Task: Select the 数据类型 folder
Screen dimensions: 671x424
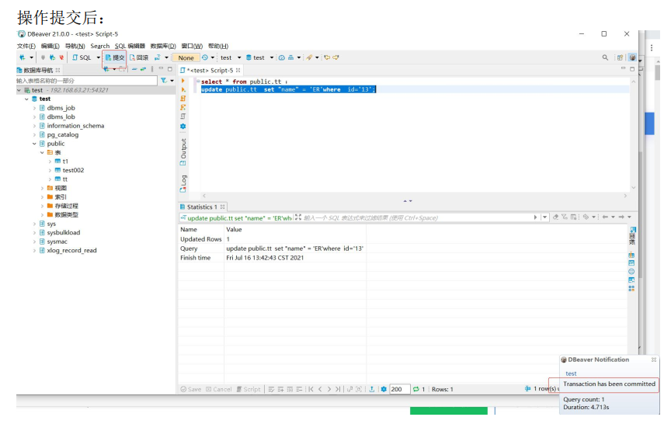Action: 66,215
